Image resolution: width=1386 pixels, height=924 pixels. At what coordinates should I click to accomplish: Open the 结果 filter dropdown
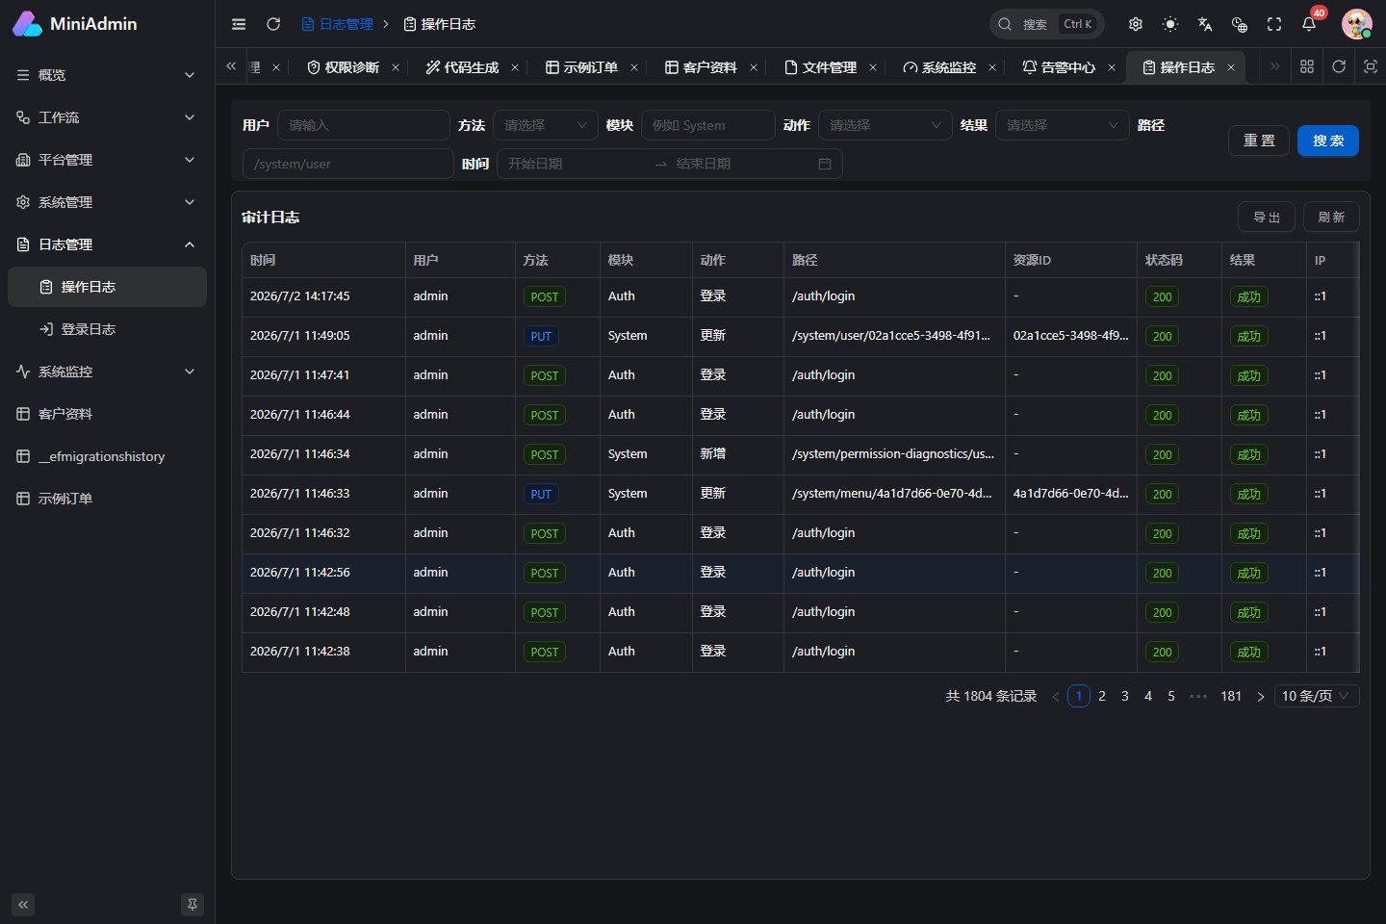point(1063,125)
